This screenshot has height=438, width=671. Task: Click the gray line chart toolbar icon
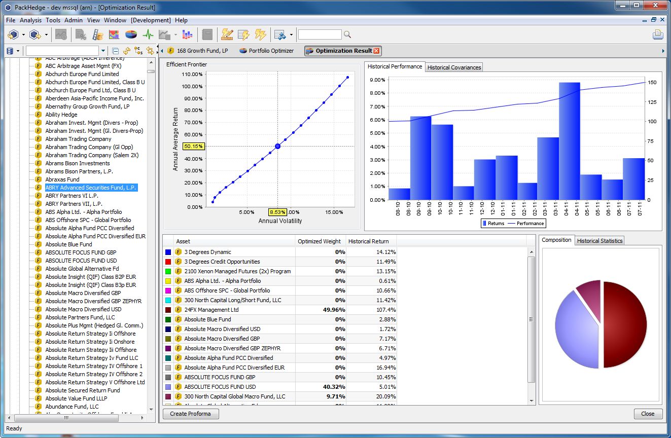(164, 34)
